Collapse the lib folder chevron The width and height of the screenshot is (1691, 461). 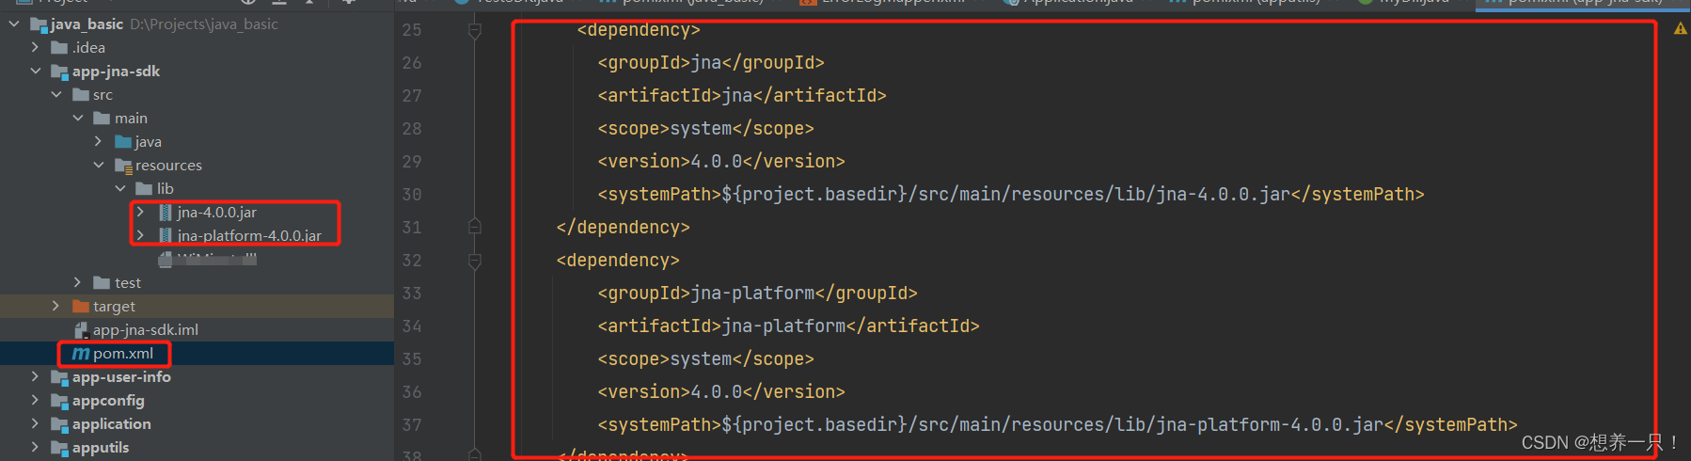[120, 188]
